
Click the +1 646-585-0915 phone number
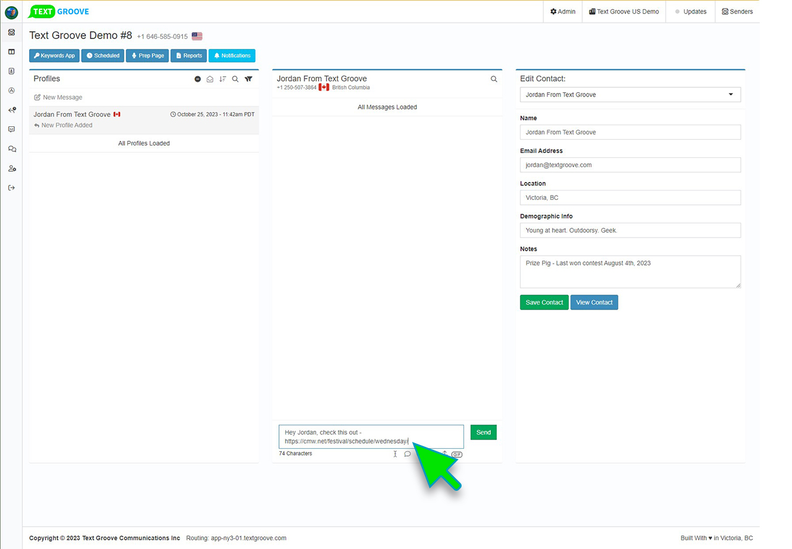click(x=162, y=37)
